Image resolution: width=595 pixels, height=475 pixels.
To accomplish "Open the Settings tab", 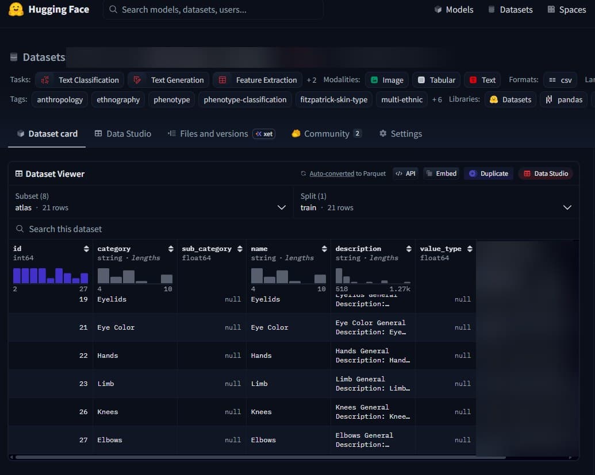I will 400,134.
